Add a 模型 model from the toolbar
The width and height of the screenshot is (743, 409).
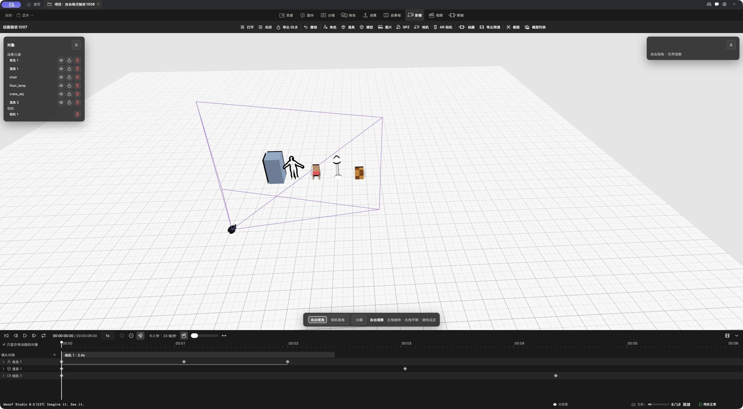(366, 27)
